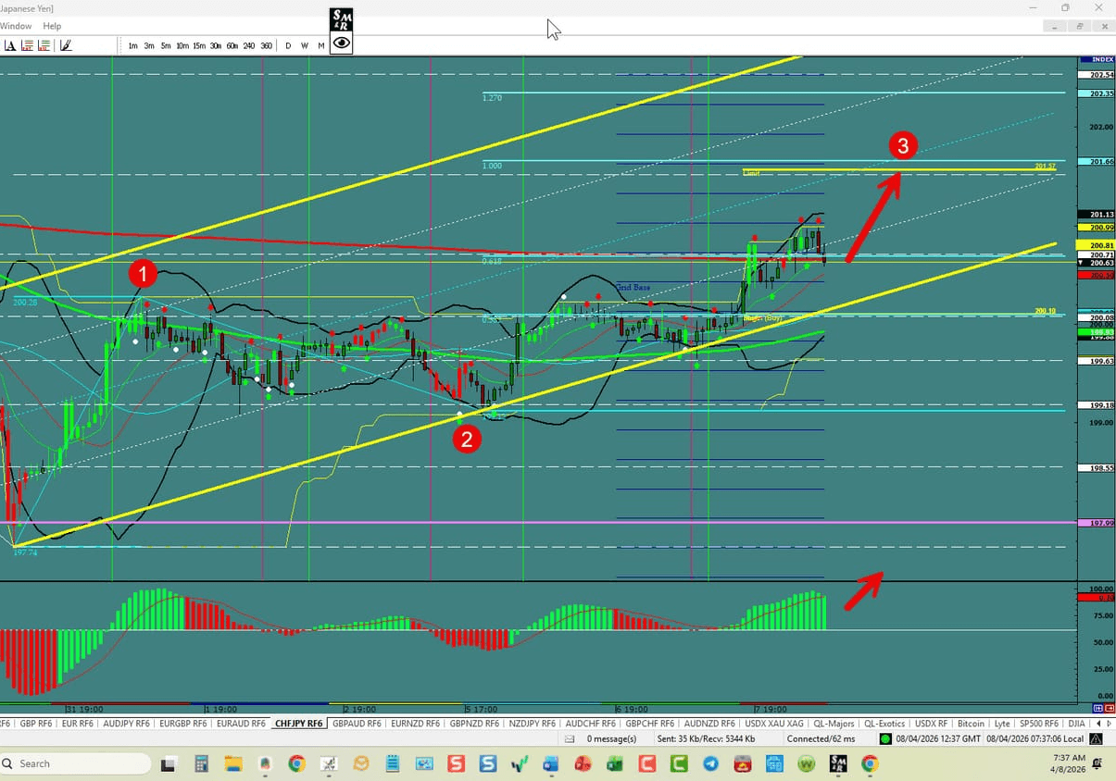Launch Skype from the taskbar
This screenshot has width=1116, height=781.
click(x=489, y=766)
